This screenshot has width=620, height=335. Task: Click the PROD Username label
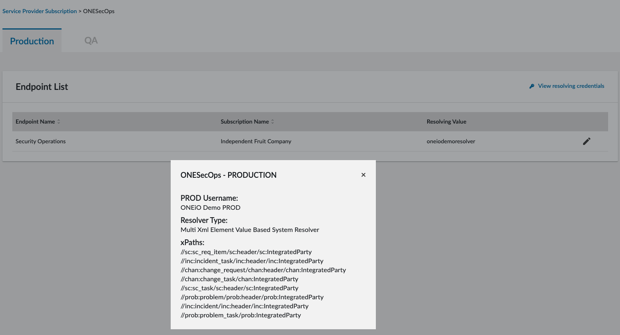(x=209, y=198)
